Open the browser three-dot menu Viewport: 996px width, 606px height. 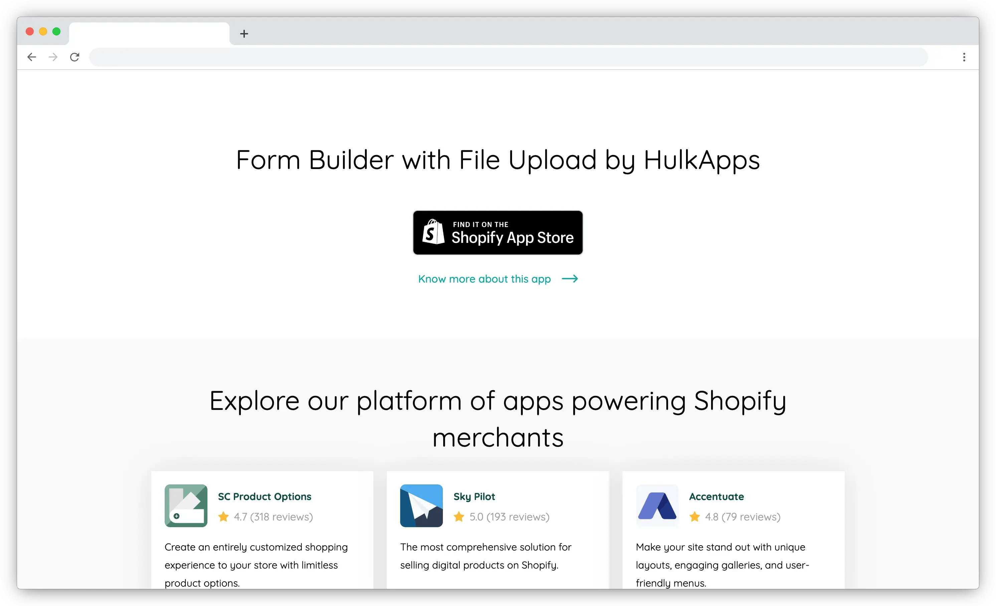coord(964,57)
